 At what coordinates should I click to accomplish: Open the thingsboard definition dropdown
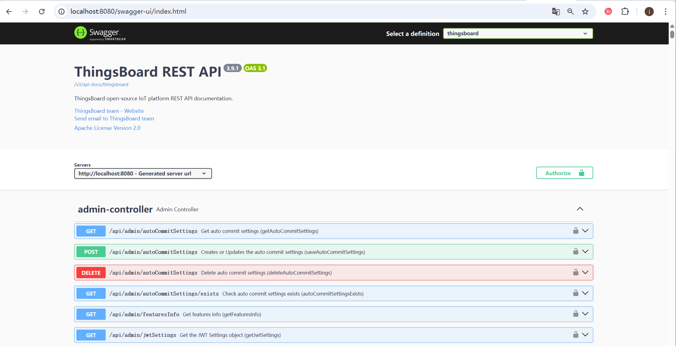point(518,33)
